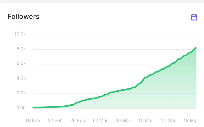Image resolution: width=204 pixels, height=127 pixels.
Task: Click the 06 Mar date label
Action: 123,121
